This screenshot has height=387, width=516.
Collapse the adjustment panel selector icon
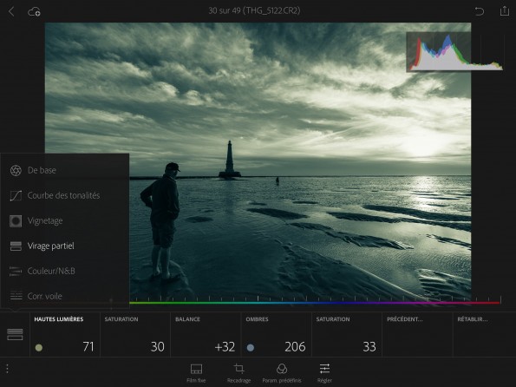point(15,334)
